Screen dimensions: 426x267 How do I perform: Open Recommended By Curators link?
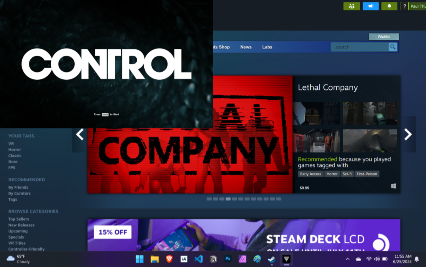[x=19, y=193]
